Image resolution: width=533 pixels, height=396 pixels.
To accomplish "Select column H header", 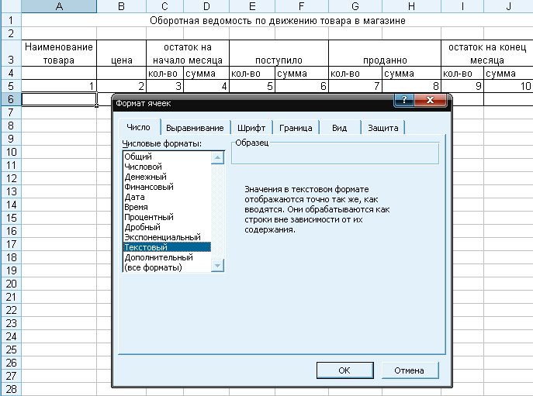I will tap(411, 6).
